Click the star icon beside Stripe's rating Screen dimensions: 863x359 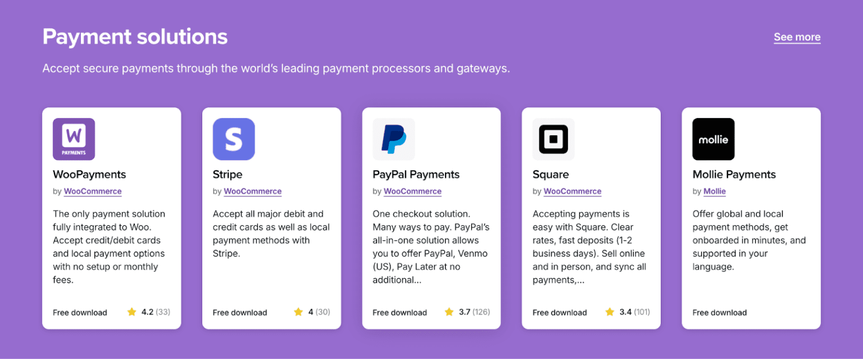click(x=297, y=312)
